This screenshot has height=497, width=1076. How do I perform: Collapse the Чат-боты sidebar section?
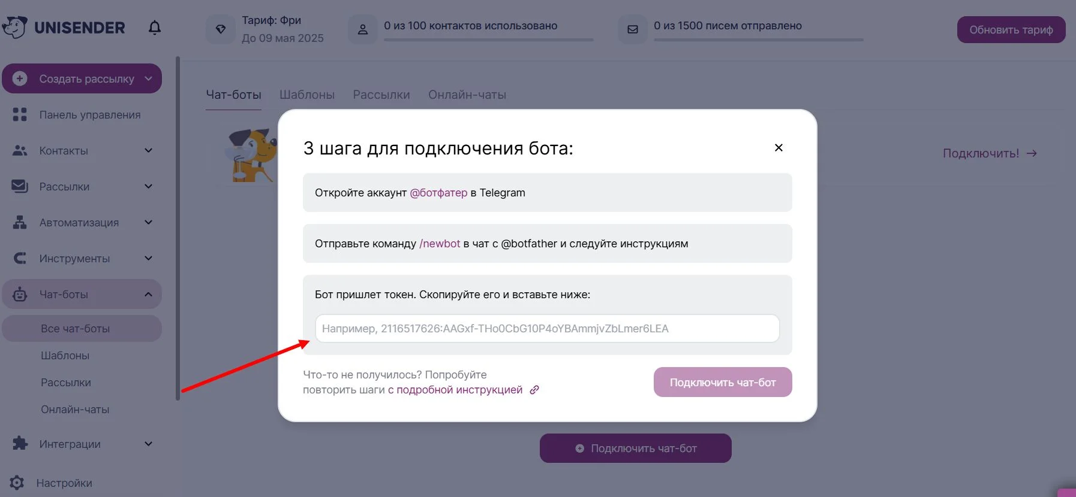[x=148, y=294]
